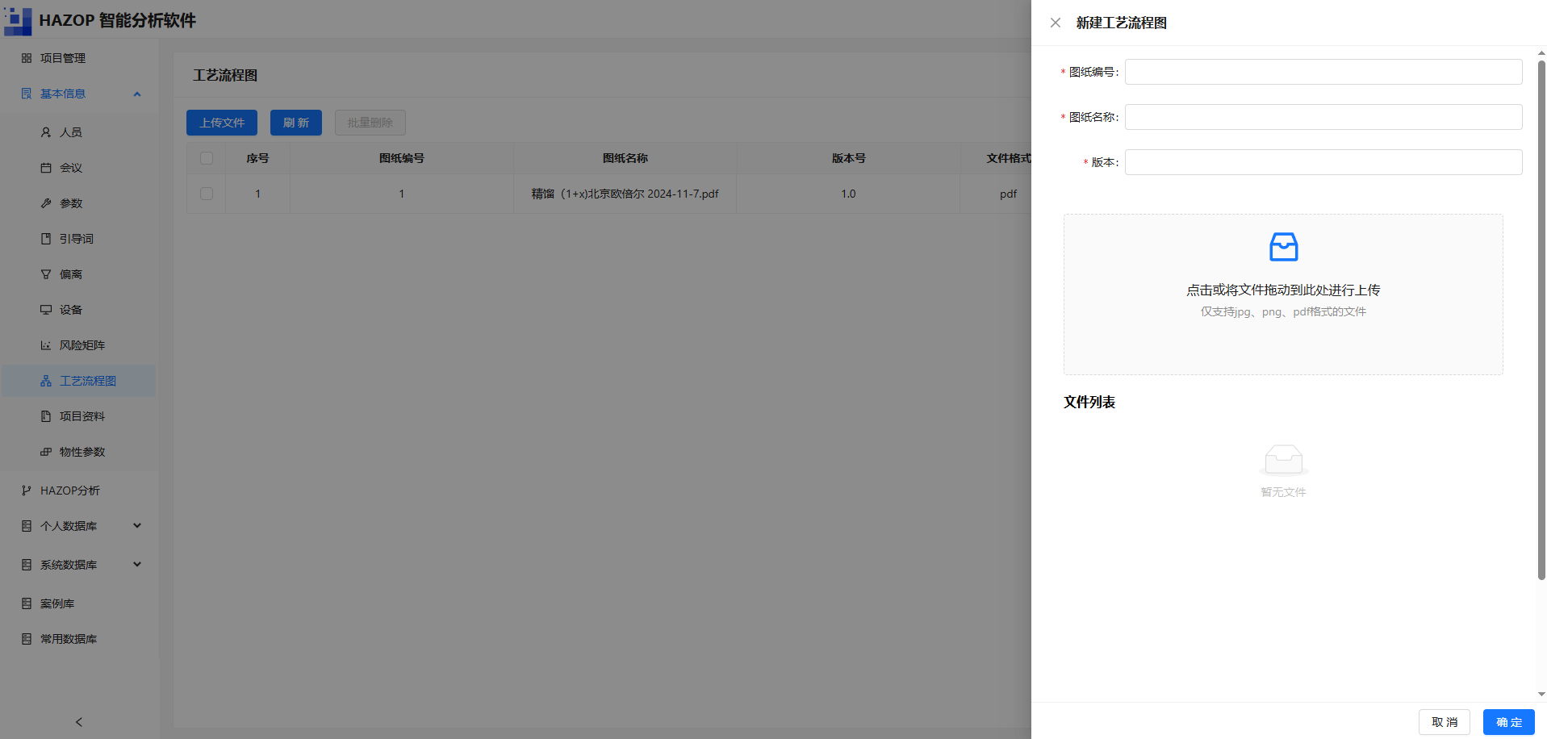Click the 项目管理 grid icon
Viewport: 1547px width, 739px height.
pyautogui.click(x=27, y=58)
